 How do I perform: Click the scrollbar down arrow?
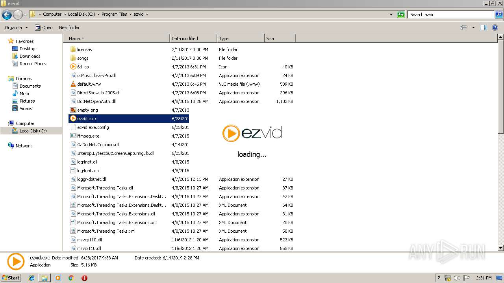click(x=501, y=248)
